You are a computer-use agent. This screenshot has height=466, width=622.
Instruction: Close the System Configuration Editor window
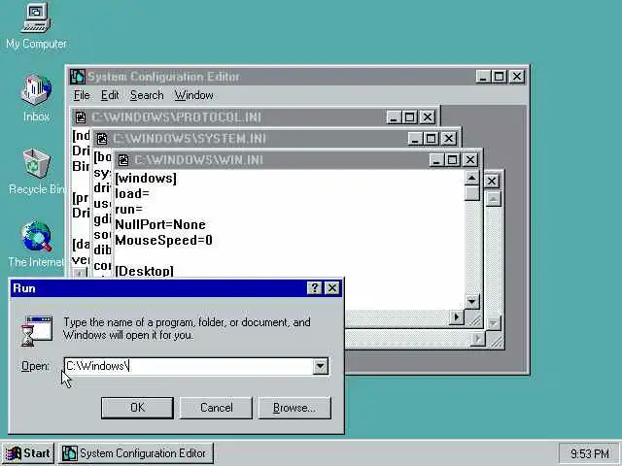517,77
